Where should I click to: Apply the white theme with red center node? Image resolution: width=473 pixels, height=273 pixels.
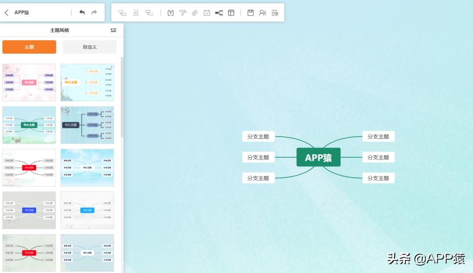pos(29,168)
